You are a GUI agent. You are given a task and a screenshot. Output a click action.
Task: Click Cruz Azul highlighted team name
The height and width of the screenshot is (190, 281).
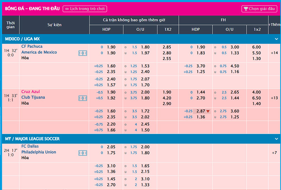tap(31, 92)
